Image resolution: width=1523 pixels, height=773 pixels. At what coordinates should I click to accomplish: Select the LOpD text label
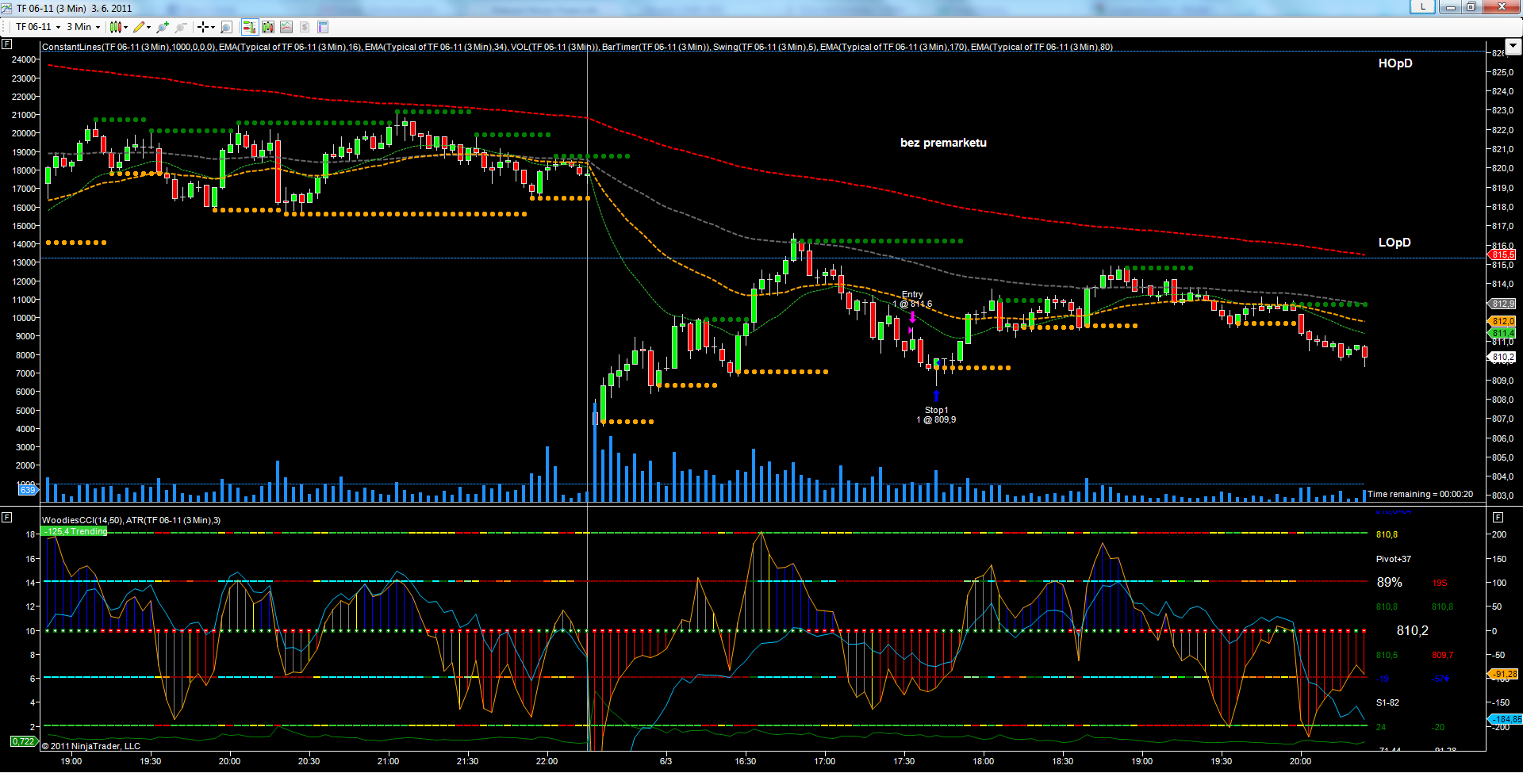1394,243
